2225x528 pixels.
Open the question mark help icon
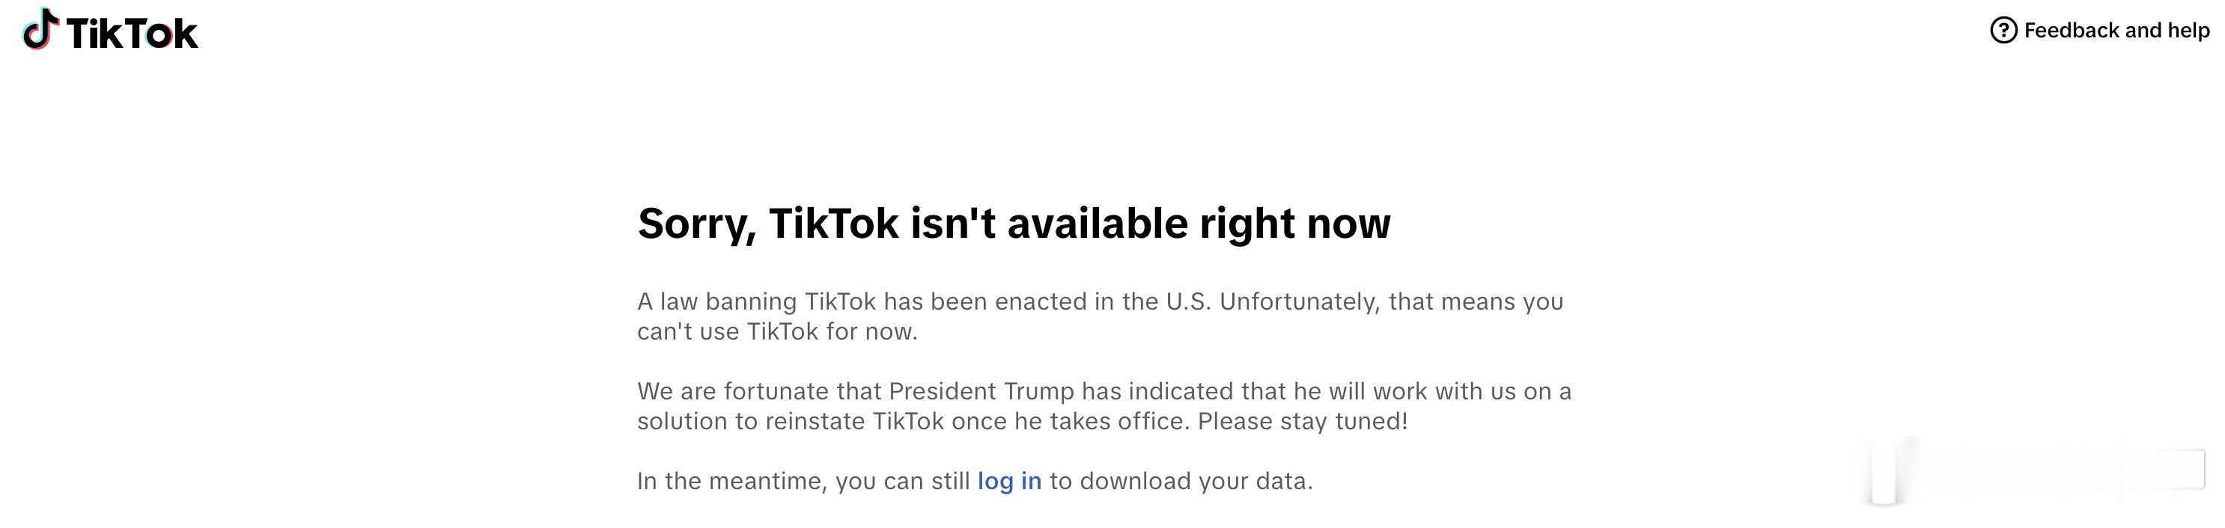[x=2003, y=30]
